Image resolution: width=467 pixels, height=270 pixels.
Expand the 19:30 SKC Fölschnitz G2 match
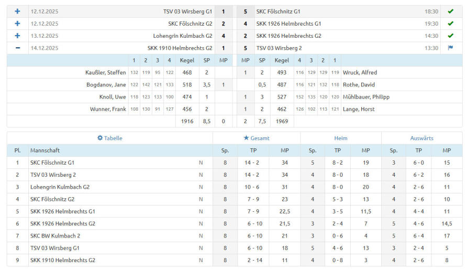coord(17,24)
